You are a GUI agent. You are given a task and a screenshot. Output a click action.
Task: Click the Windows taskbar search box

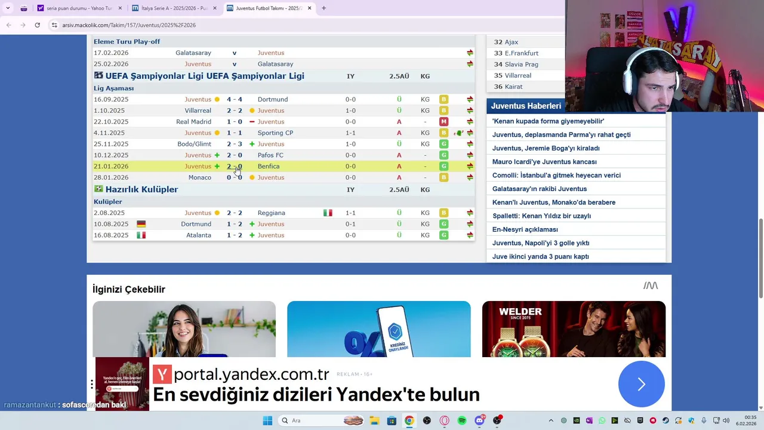tap(321, 420)
